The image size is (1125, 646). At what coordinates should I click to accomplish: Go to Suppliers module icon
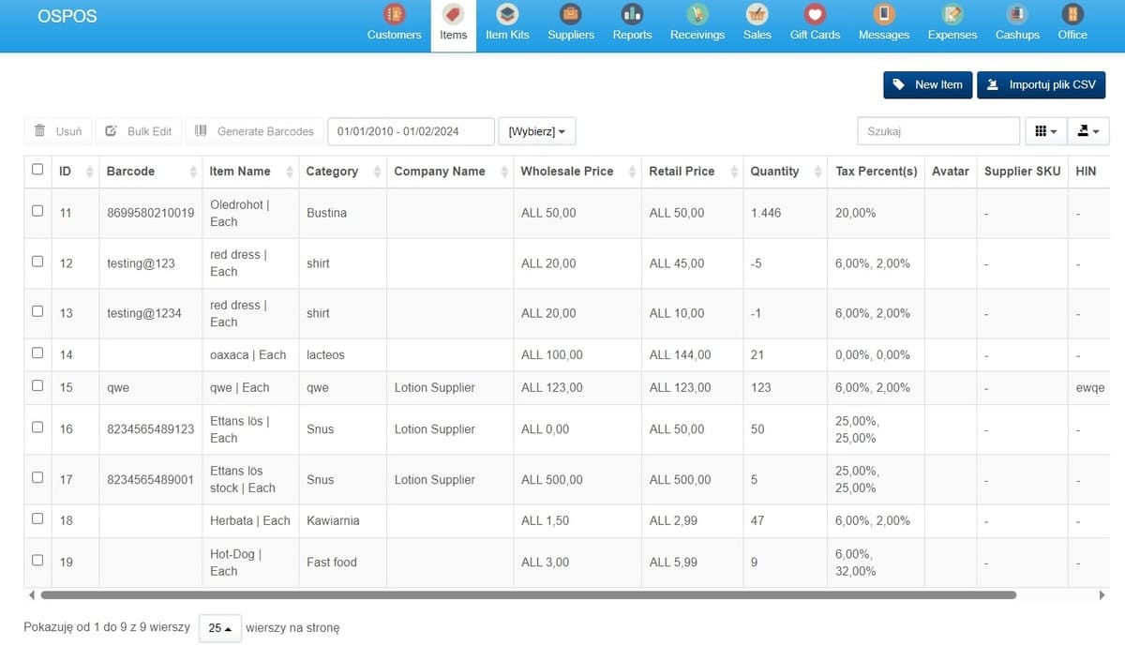coord(570,15)
